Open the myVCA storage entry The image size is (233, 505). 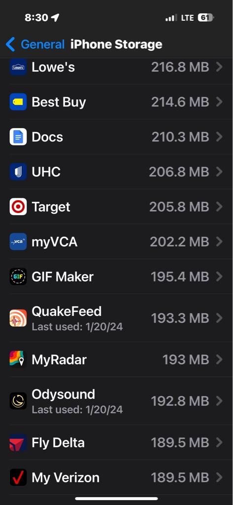tap(116, 242)
